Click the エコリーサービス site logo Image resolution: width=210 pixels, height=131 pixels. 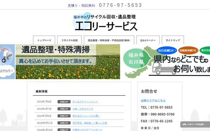click(x=105, y=22)
